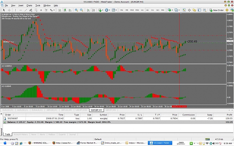Open the Strategy Tester magnifier icon
The image size is (234, 146).
click(x=204, y=10)
